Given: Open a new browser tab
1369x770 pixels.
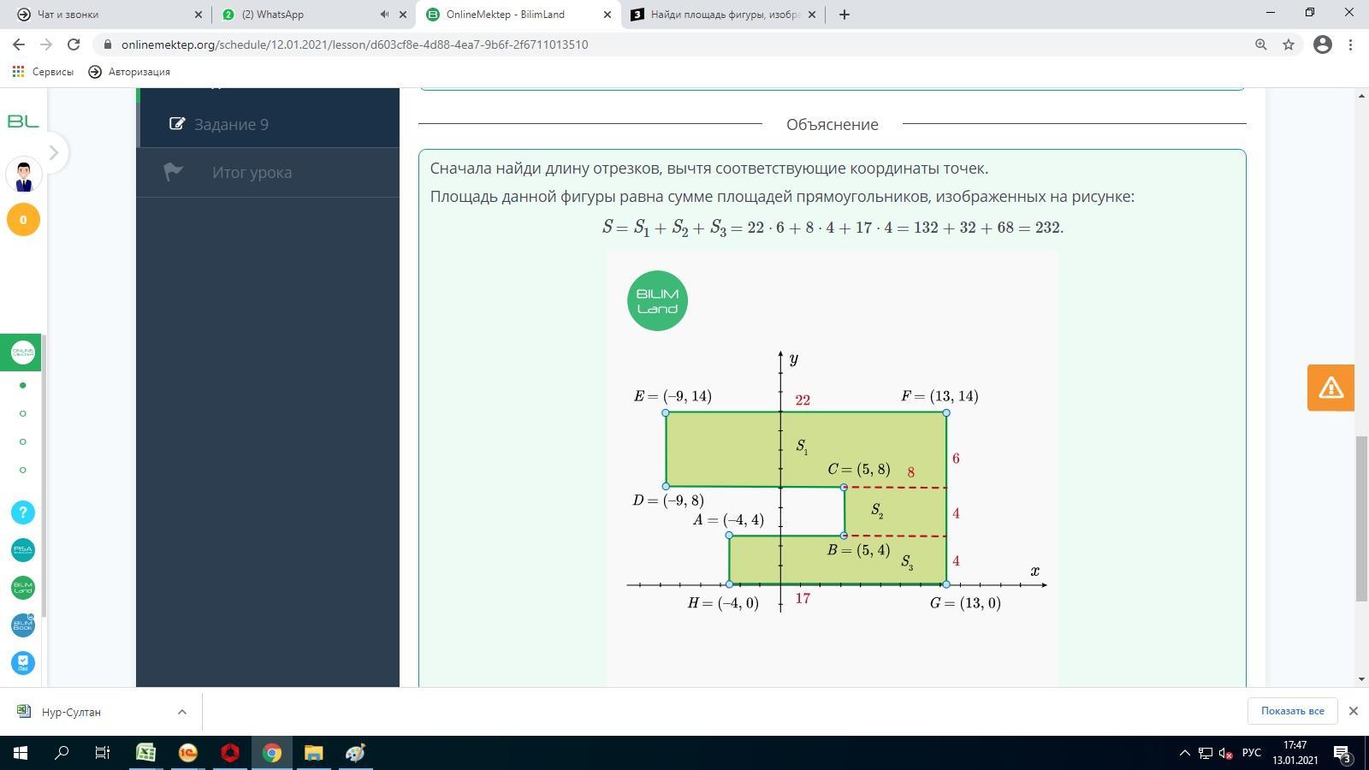Looking at the screenshot, I should pos(845,15).
